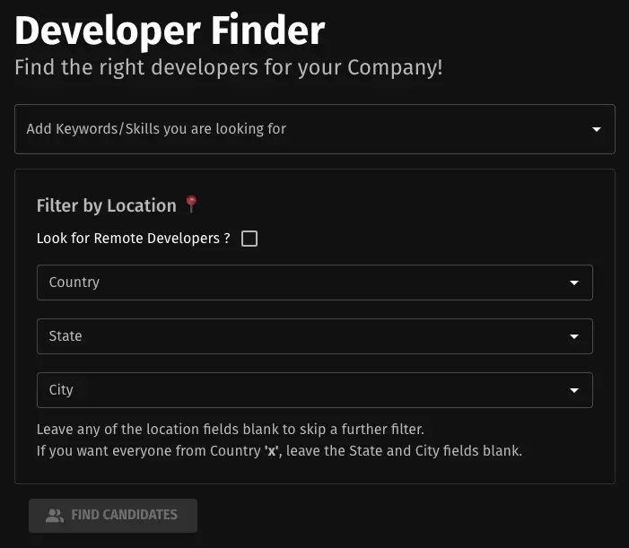Image resolution: width=629 pixels, height=548 pixels.
Task: Click the red pushpin icon beside Filter by Location
Action: click(x=191, y=204)
